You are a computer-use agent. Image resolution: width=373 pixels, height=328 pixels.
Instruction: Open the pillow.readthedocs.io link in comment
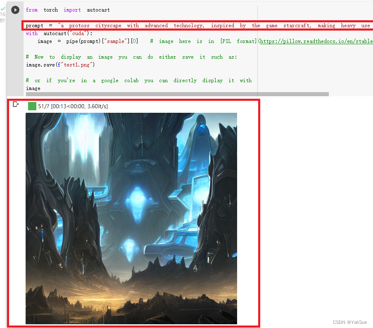(x=316, y=41)
